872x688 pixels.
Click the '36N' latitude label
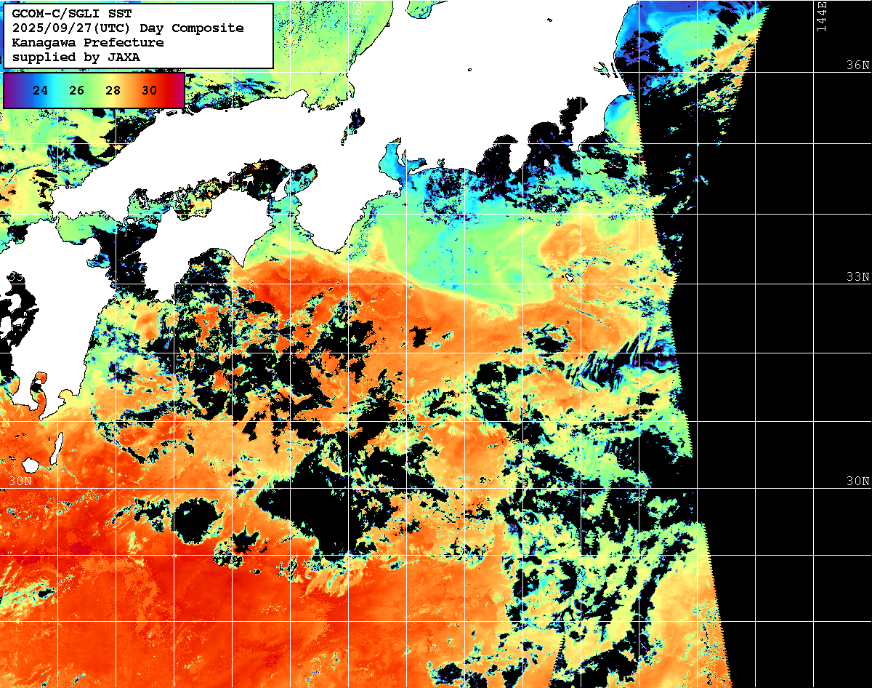click(857, 65)
